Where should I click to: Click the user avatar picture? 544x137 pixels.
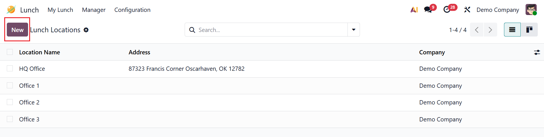coord(531,10)
